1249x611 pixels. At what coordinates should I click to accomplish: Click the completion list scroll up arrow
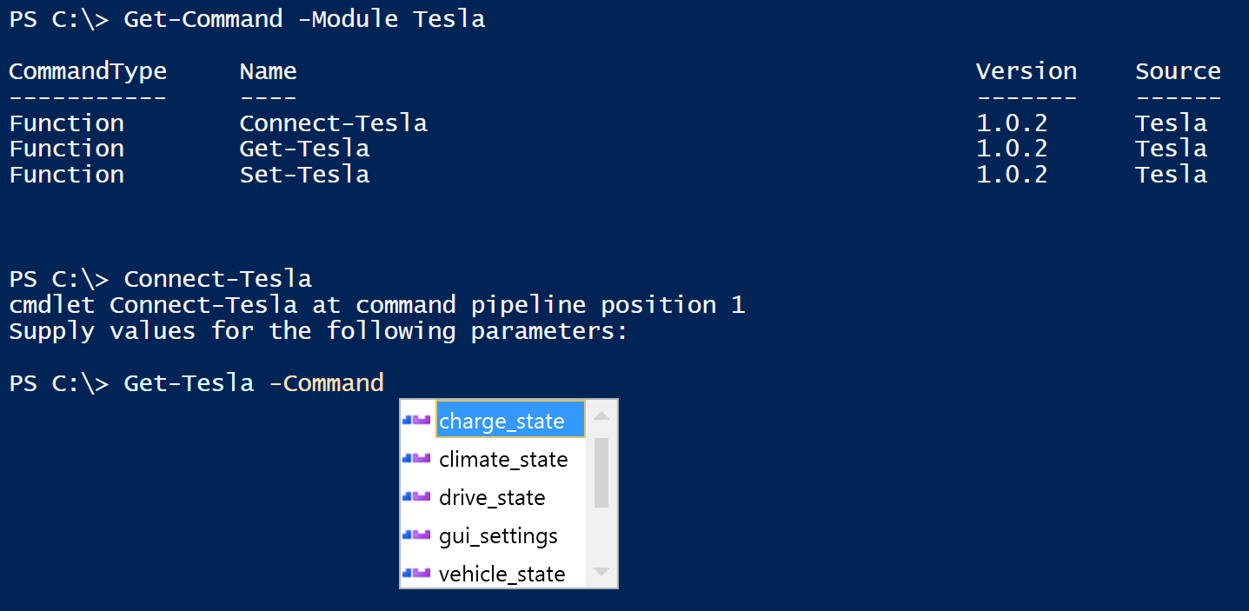coord(601,415)
